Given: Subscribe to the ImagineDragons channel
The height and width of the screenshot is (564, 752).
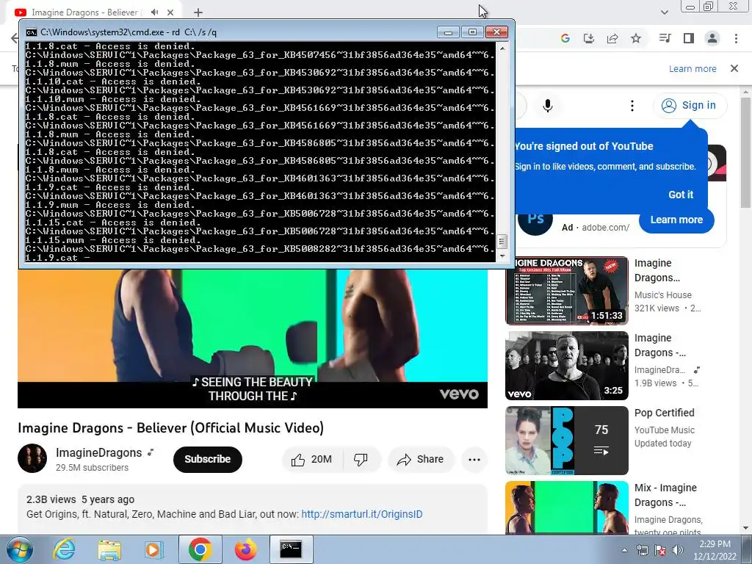Looking at the screenshot, I should (208, 460).
